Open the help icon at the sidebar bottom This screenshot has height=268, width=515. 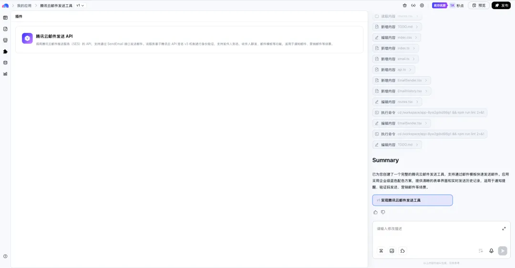(x=5, y=256)
